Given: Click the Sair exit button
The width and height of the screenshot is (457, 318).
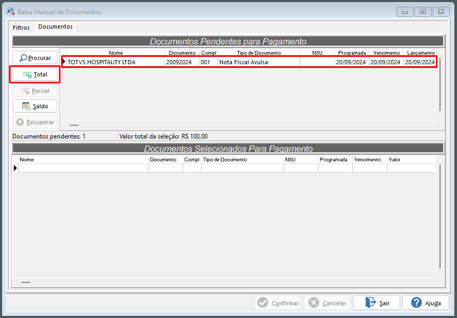Looking at the screenshot, I should [377, 303].
